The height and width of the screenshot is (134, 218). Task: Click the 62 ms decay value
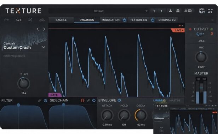(x=141, y=124)
